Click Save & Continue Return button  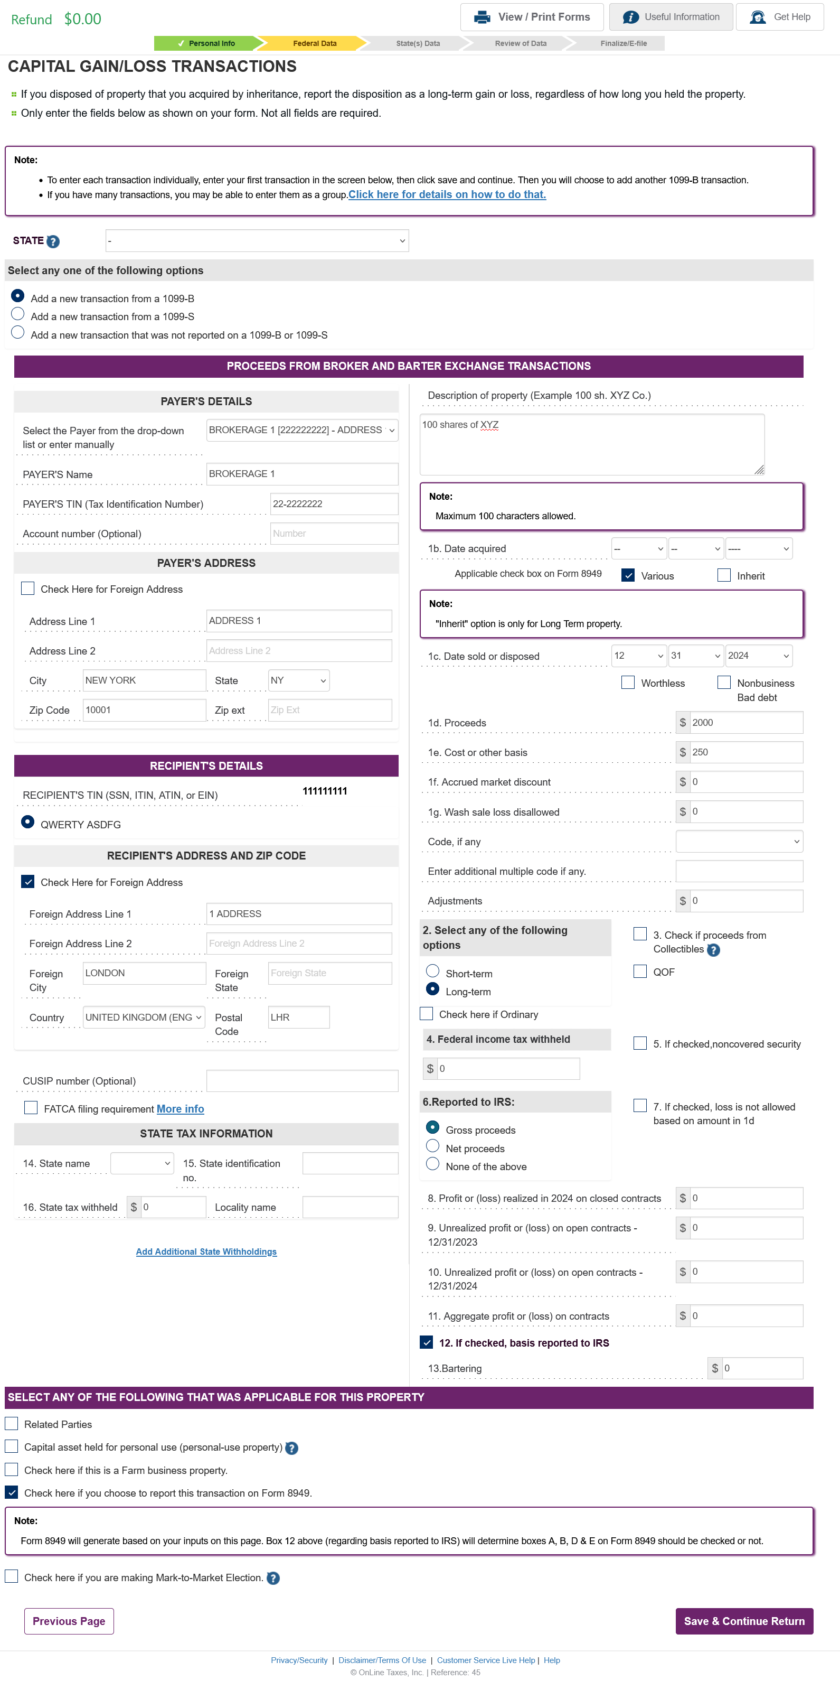click(x=743, y=1621)
